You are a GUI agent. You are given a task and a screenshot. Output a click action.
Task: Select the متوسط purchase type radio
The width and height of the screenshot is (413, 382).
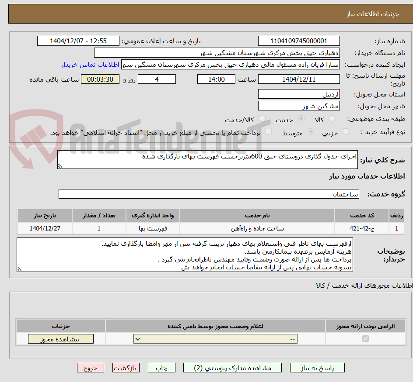click(311, 132)
